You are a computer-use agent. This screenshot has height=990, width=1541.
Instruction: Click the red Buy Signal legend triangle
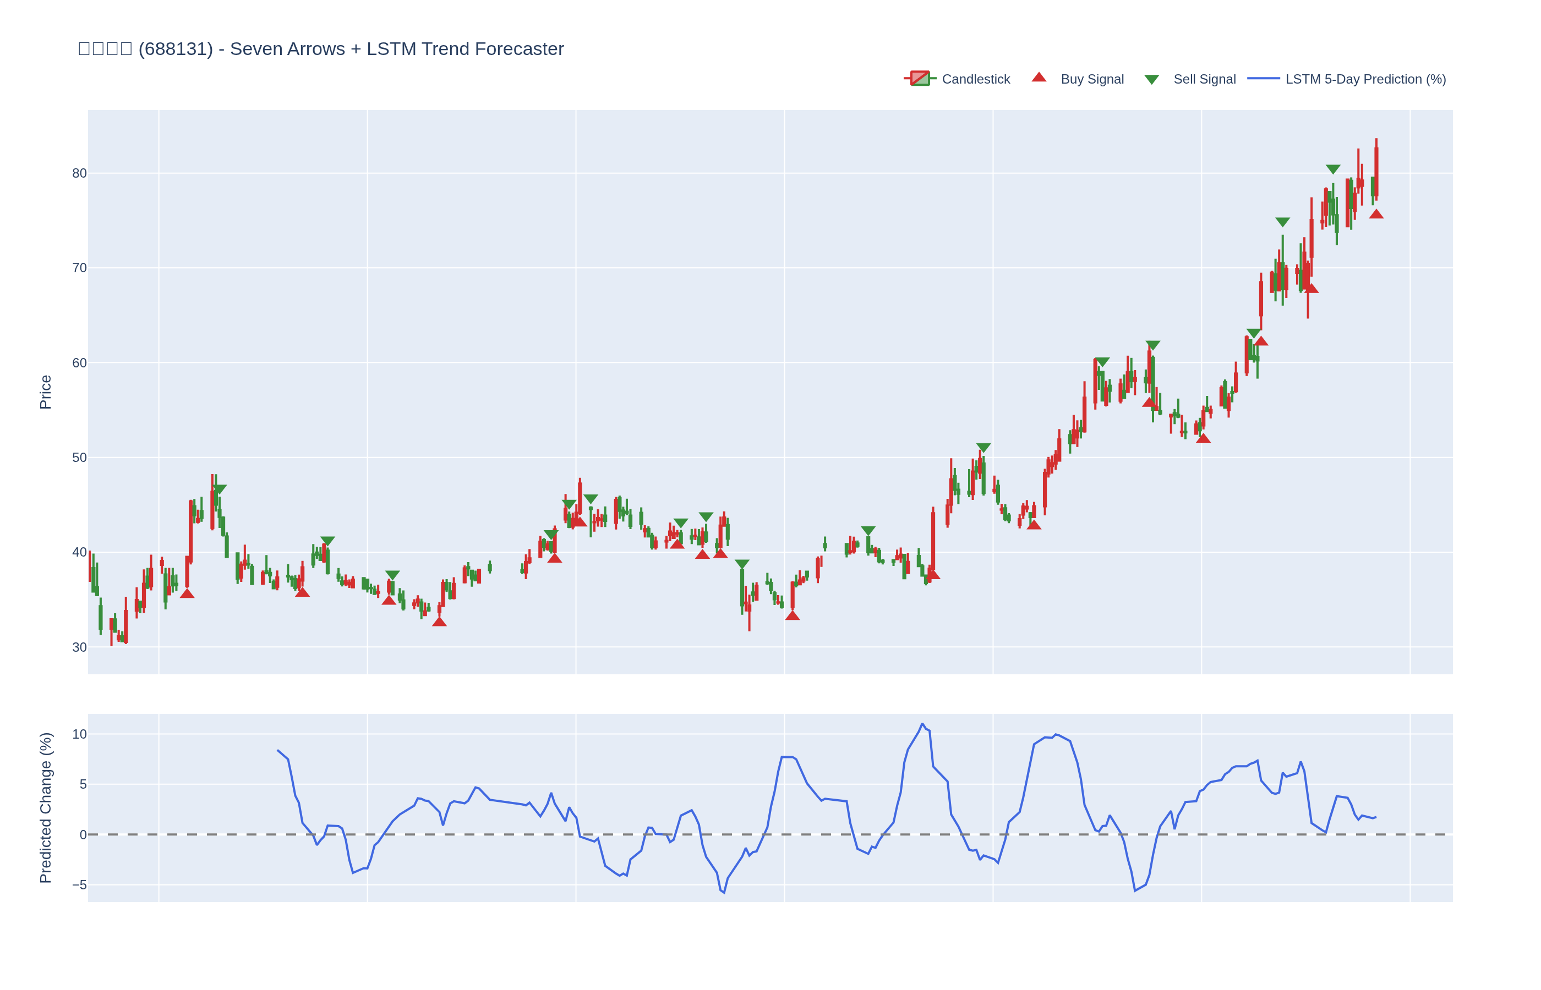coord(1039,78)
